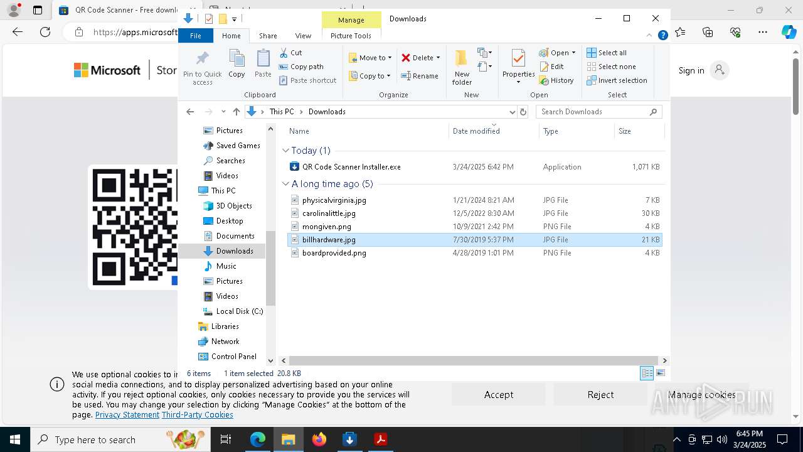
Task: Sort files by Size column
Action: 639,131
